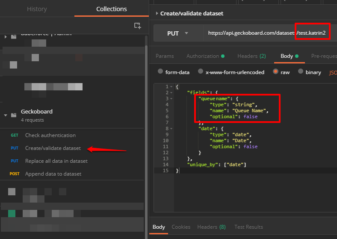Select the x-www-form-urlencoded radio button
Viewport: 337px width, 239px height.
coord(201,71)
